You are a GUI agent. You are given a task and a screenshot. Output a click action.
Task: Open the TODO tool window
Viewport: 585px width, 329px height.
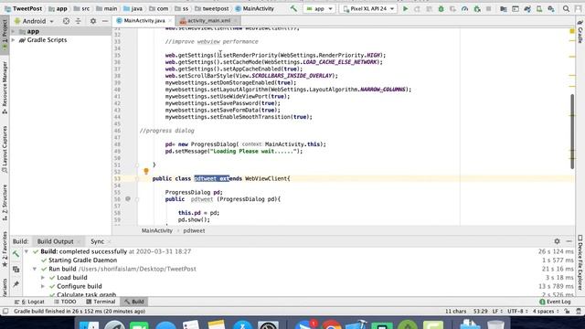65,302
